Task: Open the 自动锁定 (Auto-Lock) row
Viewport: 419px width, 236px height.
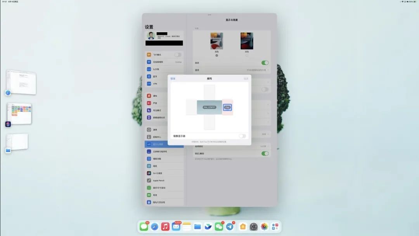Action: coord(232,146)
